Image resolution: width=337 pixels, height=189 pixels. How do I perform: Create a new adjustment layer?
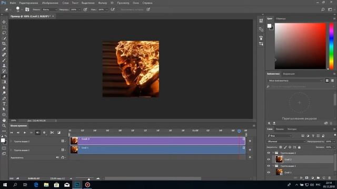312,178
